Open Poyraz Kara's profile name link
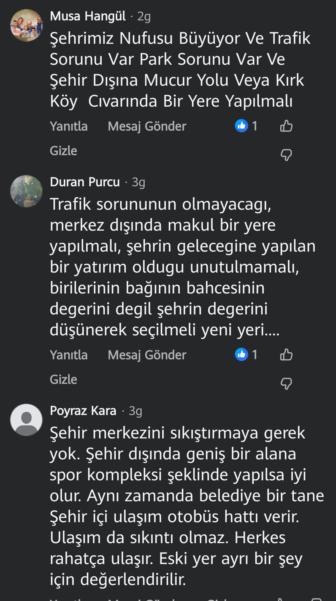The width and height of the screenshot is (336, 601). click(83, 411)
